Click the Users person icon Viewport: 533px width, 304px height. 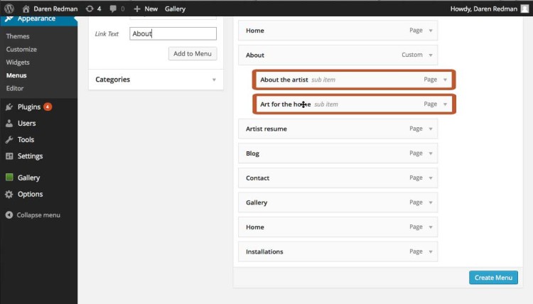tap(9, 124)
